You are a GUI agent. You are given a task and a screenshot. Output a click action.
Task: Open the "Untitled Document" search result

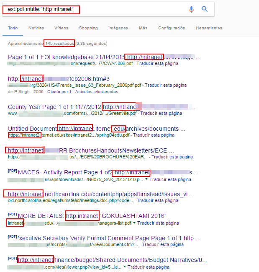32,129
